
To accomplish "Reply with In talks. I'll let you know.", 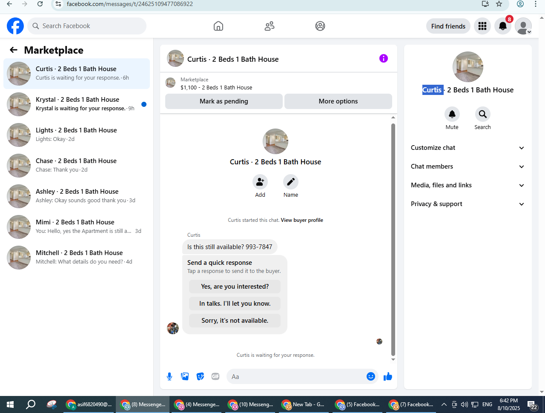I will tap(235, 304).
